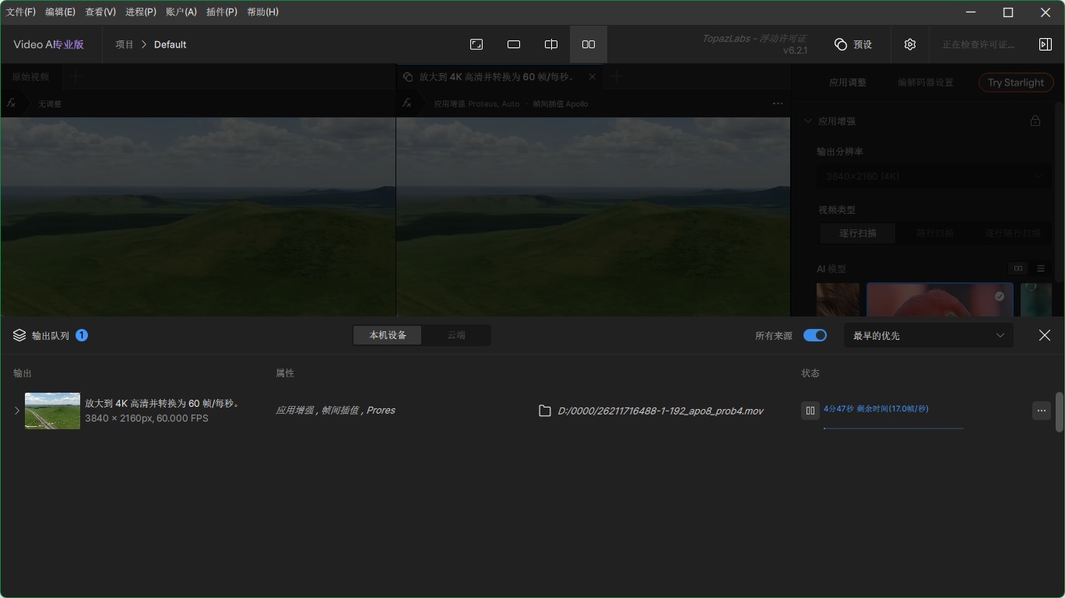Select the single view layout icon
Image resolution: width=1065 pixels, height=598 pixels.
pyautogui.click(x=514, y=44)
